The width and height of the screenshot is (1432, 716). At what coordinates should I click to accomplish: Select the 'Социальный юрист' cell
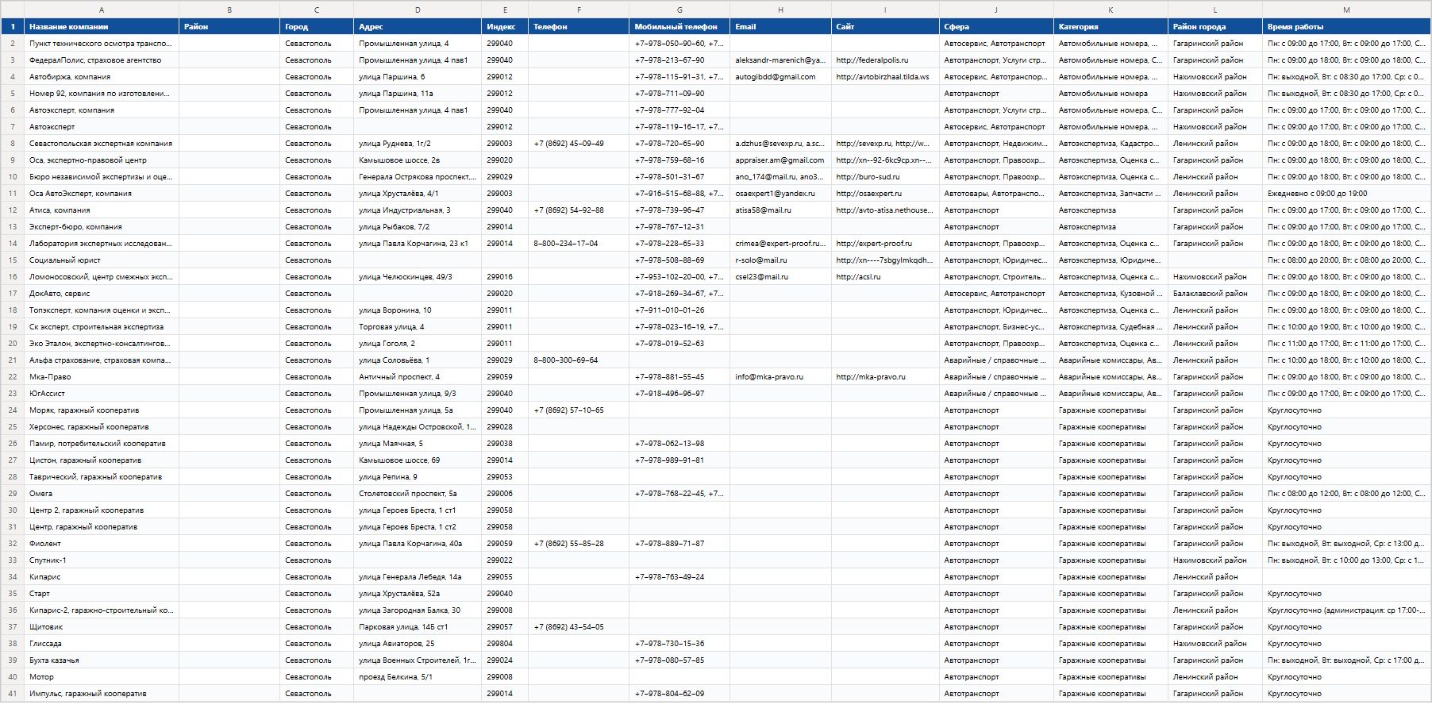pos(102,260)
